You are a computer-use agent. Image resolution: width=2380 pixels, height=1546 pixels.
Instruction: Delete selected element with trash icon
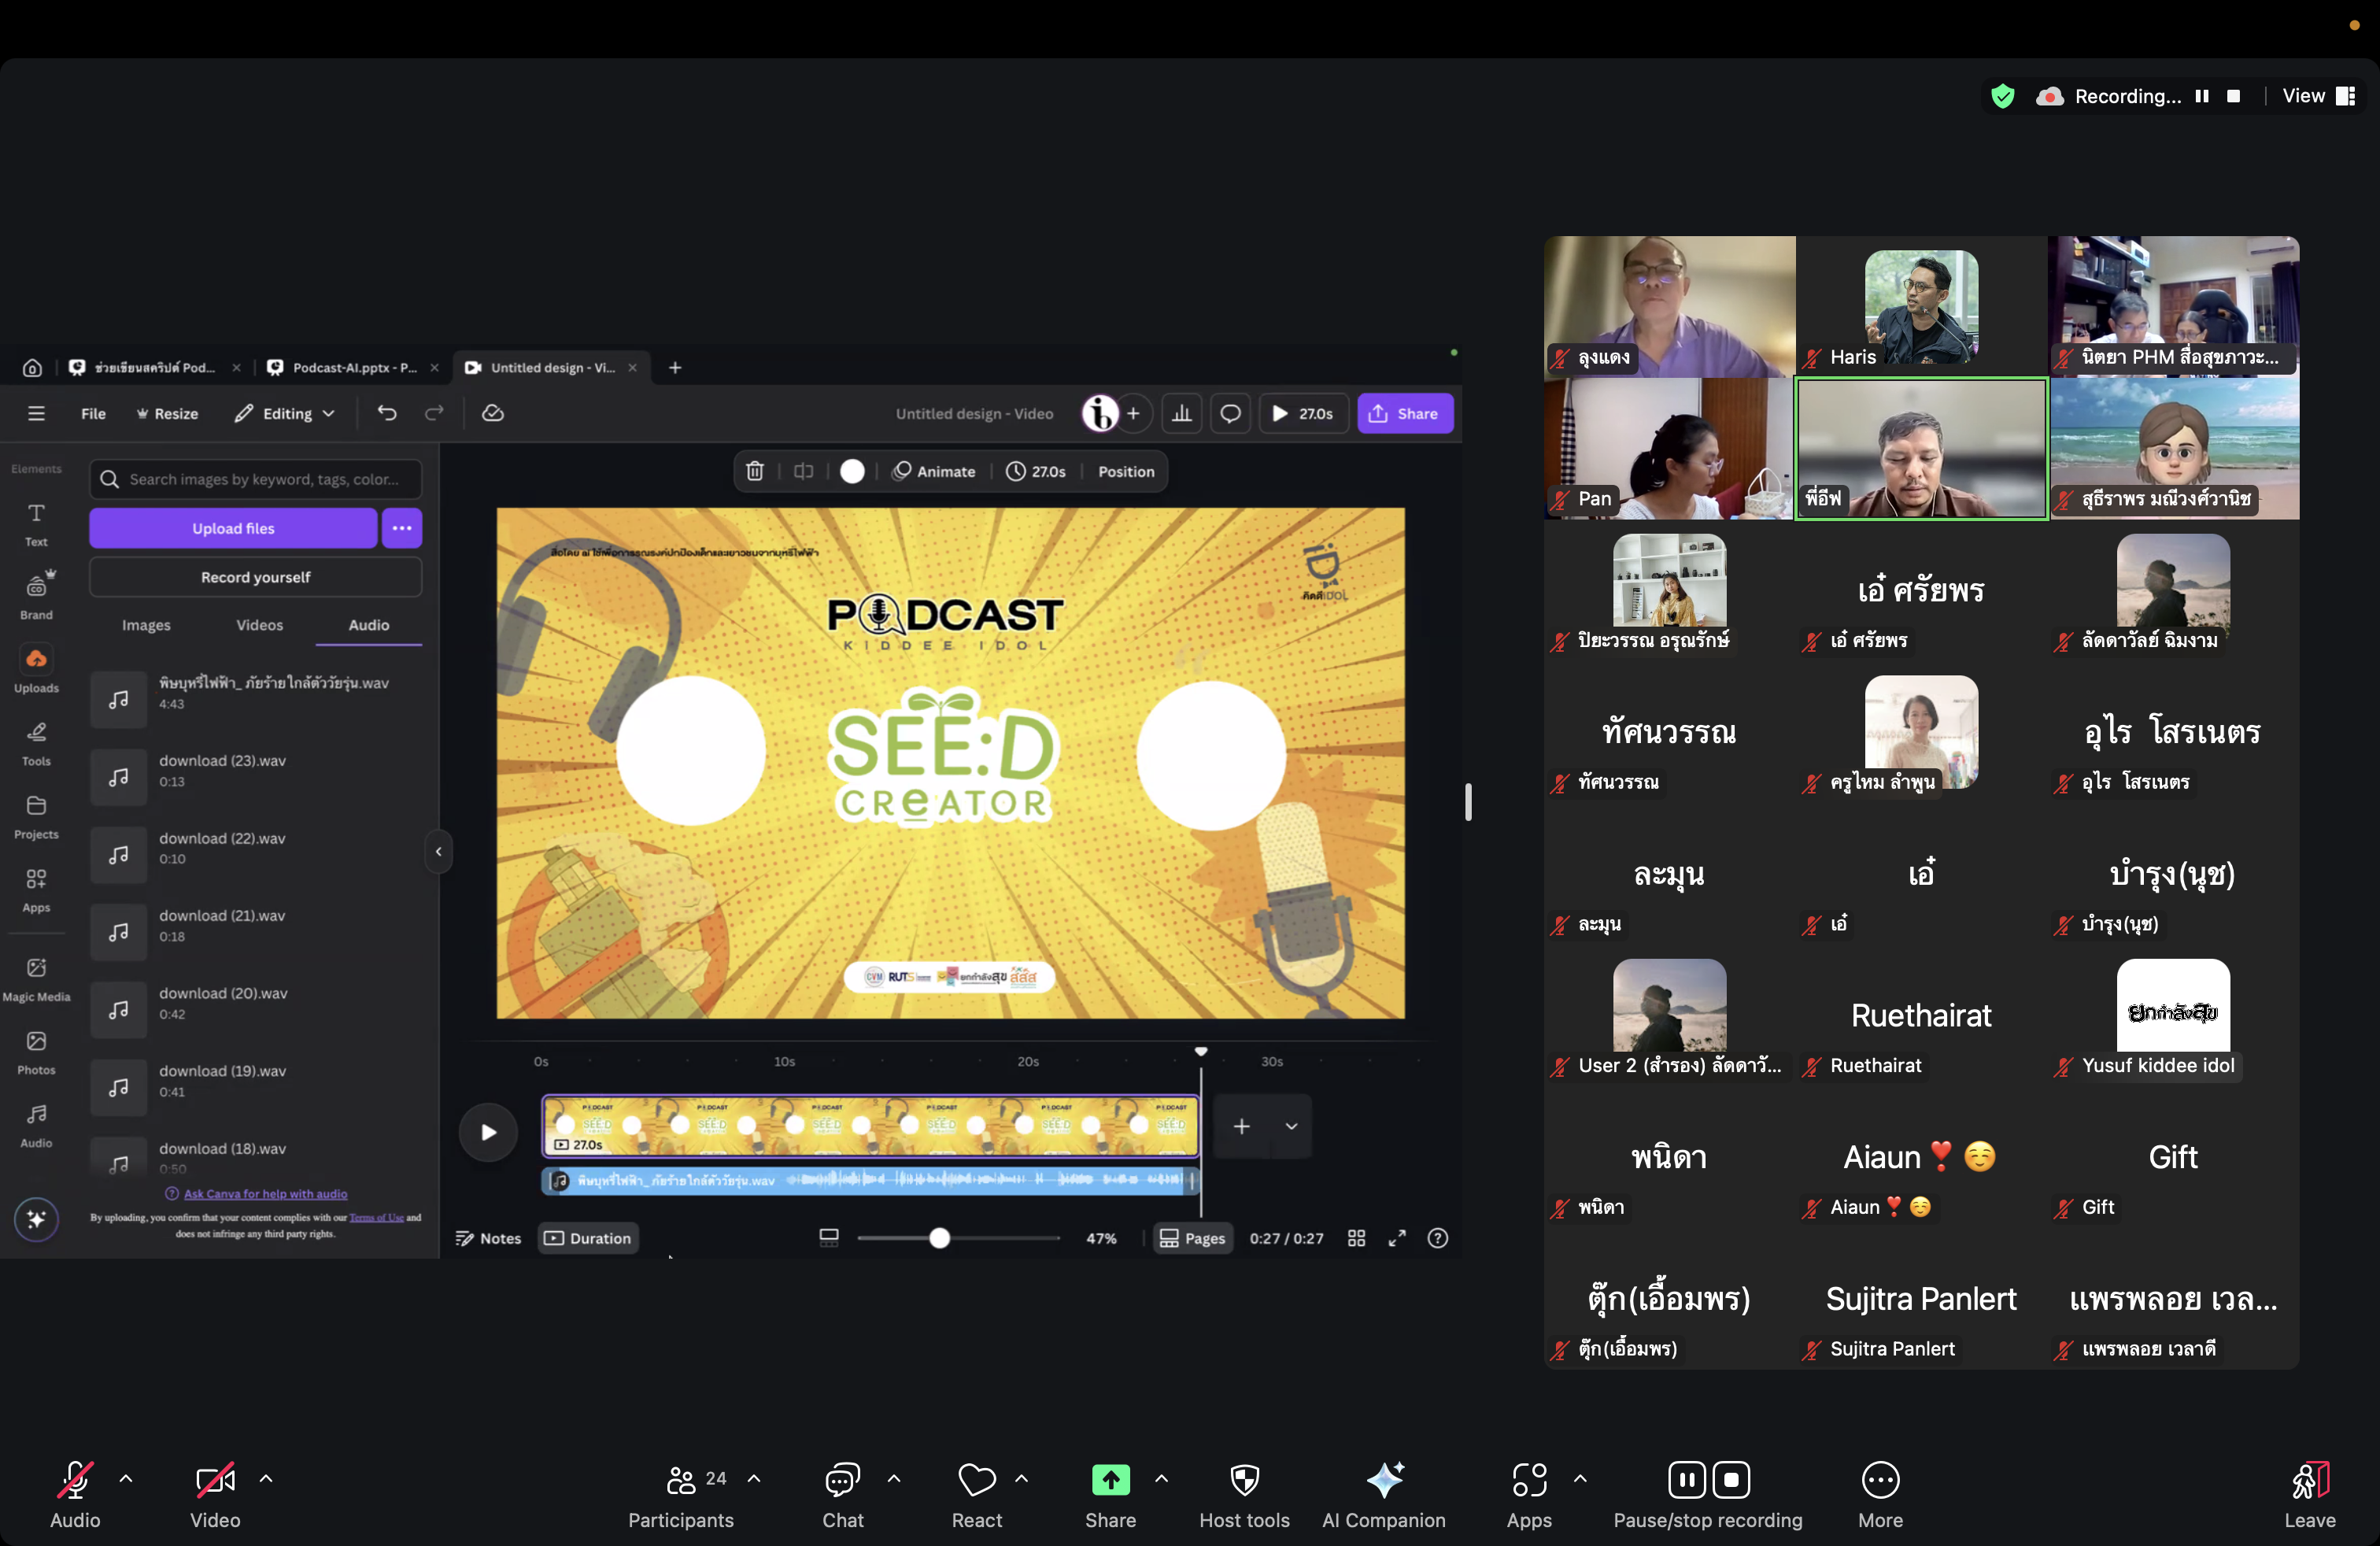pos(755,471)
